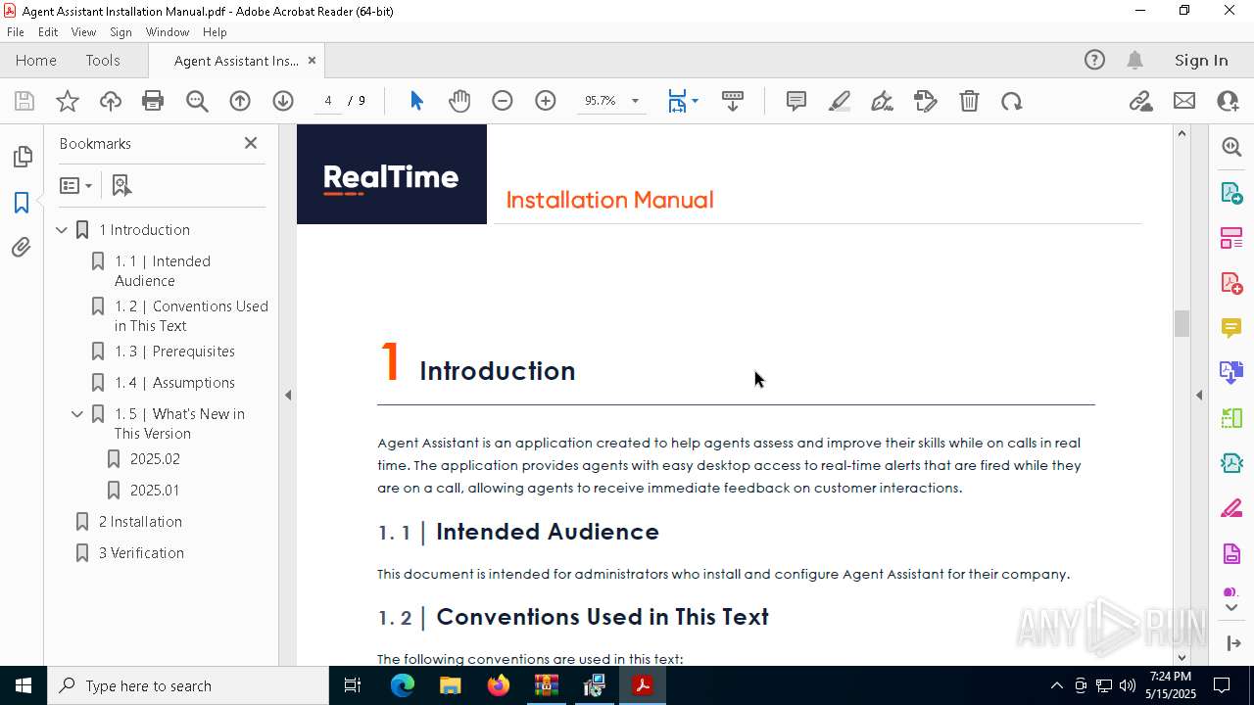Jump to 1.3 Prerequisites bookmark

[x=174, y=352]
